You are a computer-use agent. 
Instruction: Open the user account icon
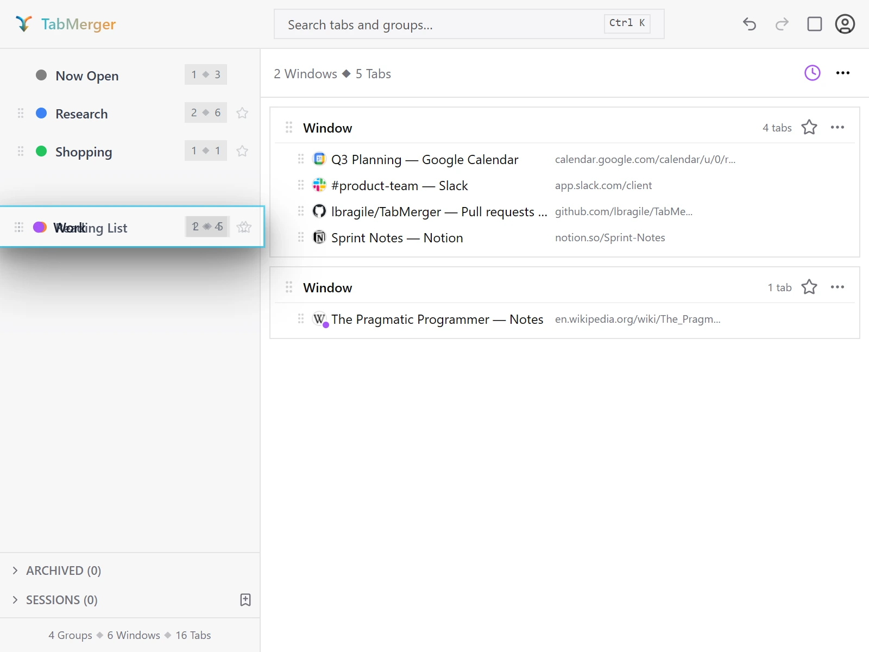[845, 24]
